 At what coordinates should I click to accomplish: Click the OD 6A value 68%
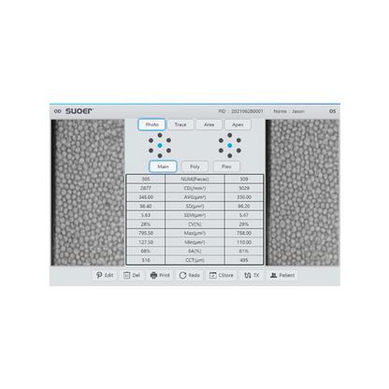(x=146, y=252)
